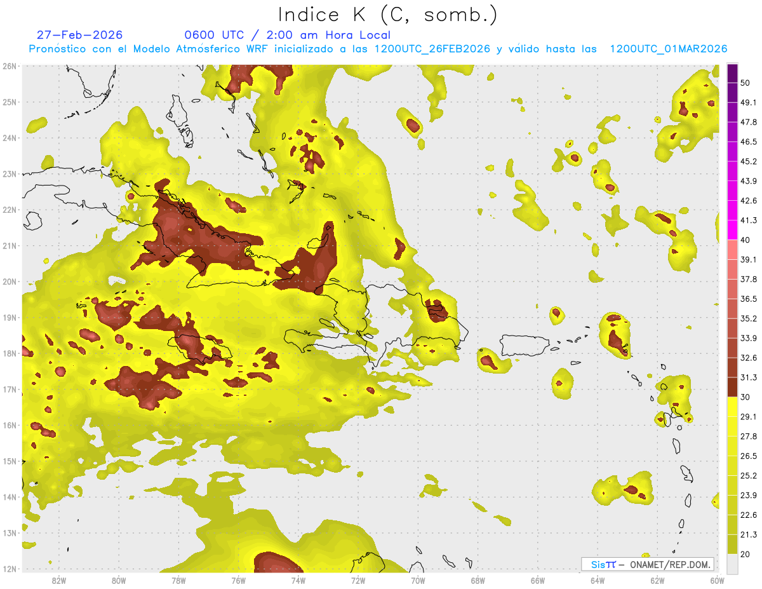Click the color bar value 40

(745, 240)
